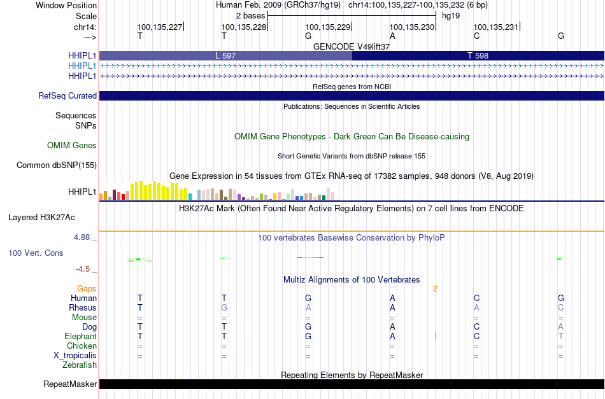Click the Rhesus species label
This screenshot has width=605, height=399.
pyautogui.click(x=83, y=307)
